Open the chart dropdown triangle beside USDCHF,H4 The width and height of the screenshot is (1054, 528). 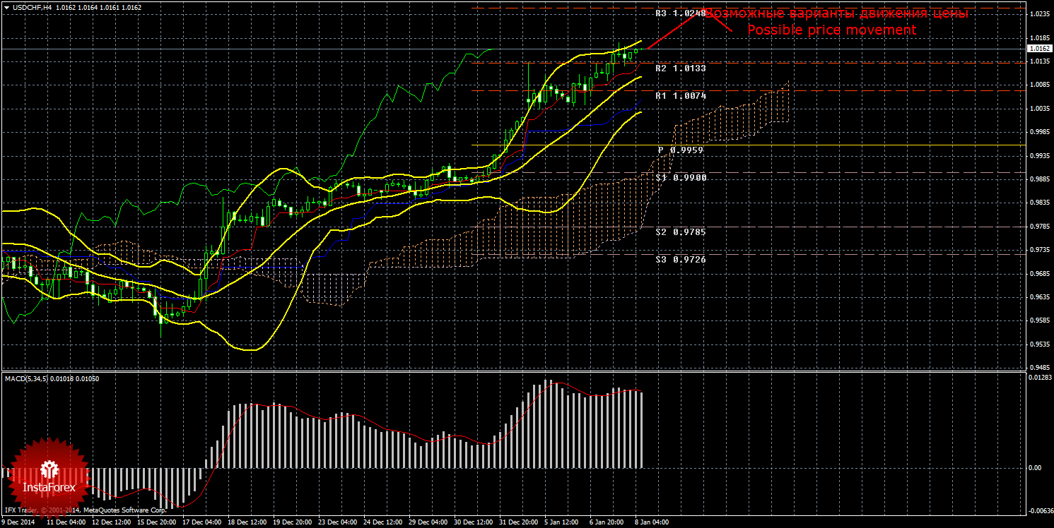pos(6,7)
